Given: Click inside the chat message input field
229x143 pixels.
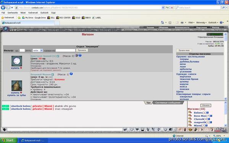Looking at the screenshot, I should 65,130.
